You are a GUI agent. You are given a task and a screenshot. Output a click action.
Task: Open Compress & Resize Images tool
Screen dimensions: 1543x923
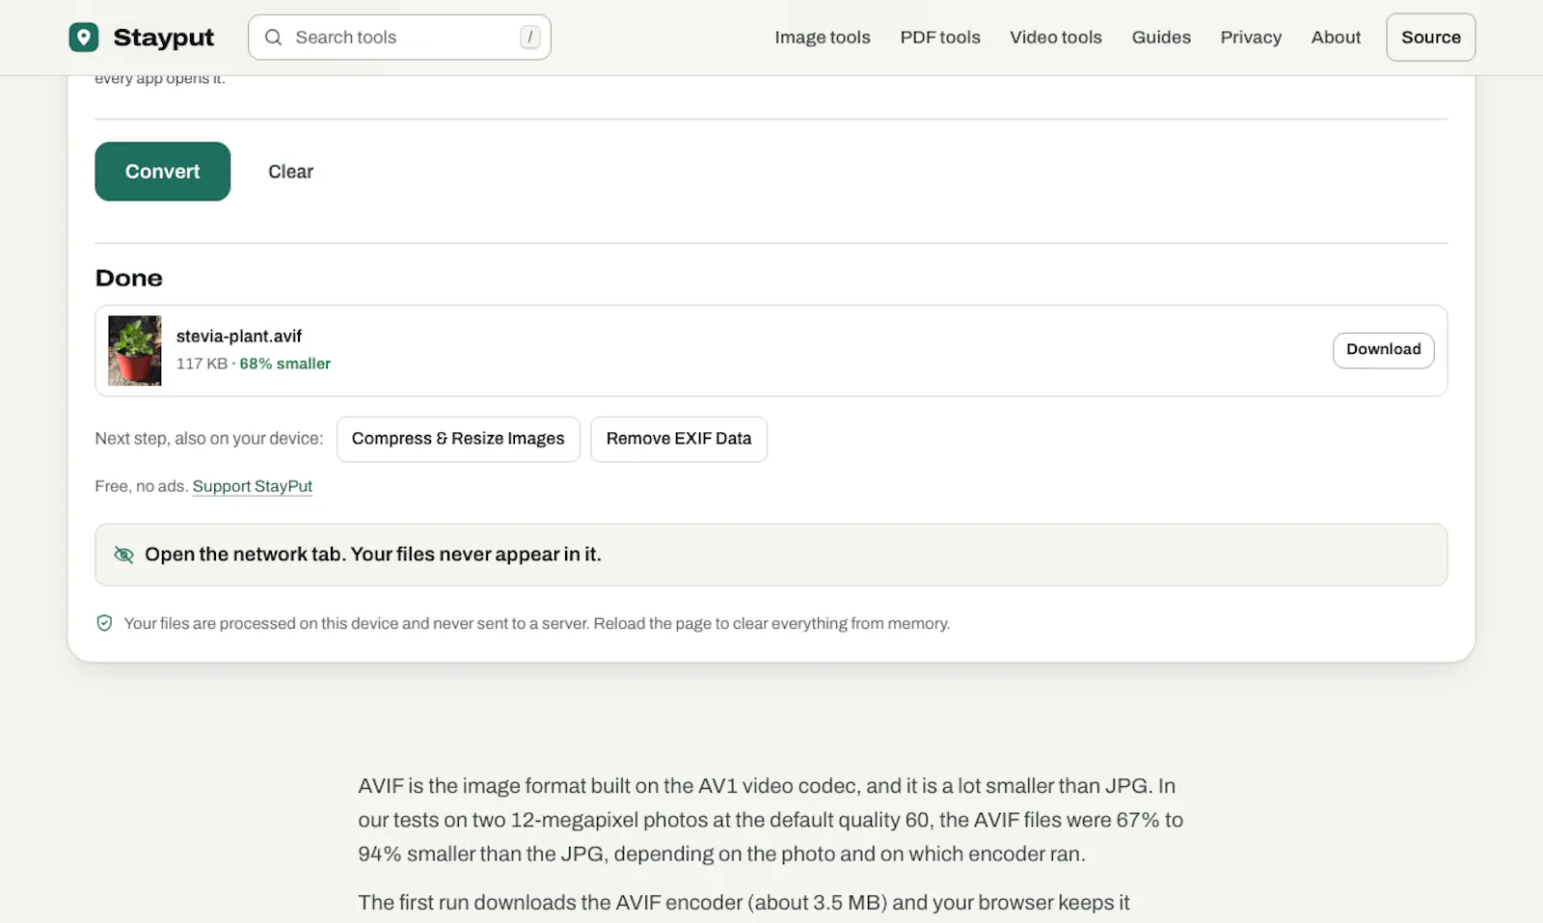(x=458, y=439)
